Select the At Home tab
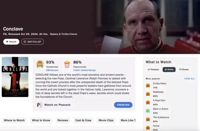Image resolution: width=200 pixels, height=131 pixels. coord(169,69)
